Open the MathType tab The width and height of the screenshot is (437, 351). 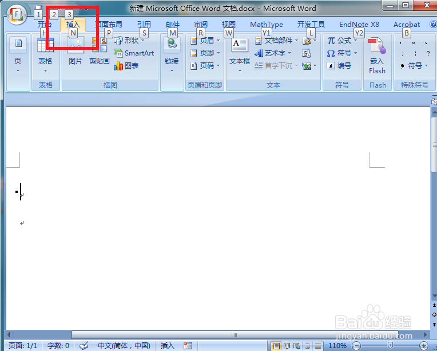click(x=267, y=25)
